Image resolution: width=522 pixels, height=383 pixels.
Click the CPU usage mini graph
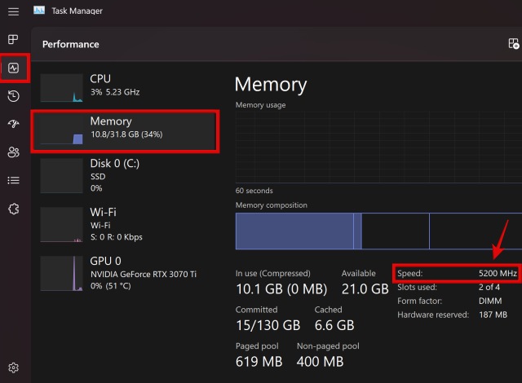[62, 88]
